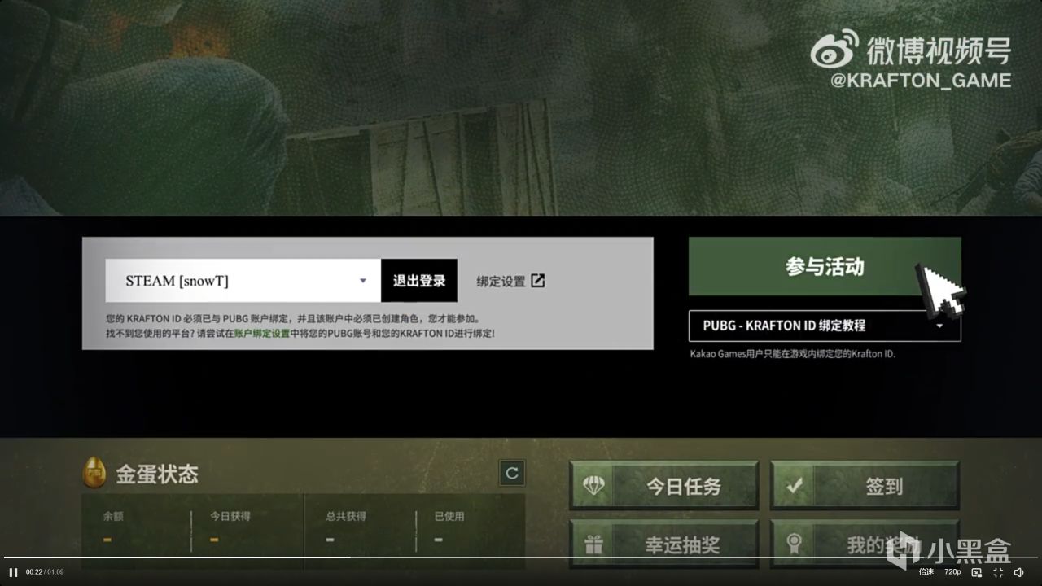
Task: Open picture-in-picture mode icon
Action: 977,572
